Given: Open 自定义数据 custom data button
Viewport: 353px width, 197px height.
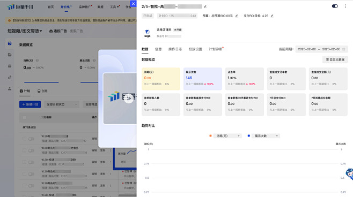Looking at the screenshot, I should click(x=335, y=59).
